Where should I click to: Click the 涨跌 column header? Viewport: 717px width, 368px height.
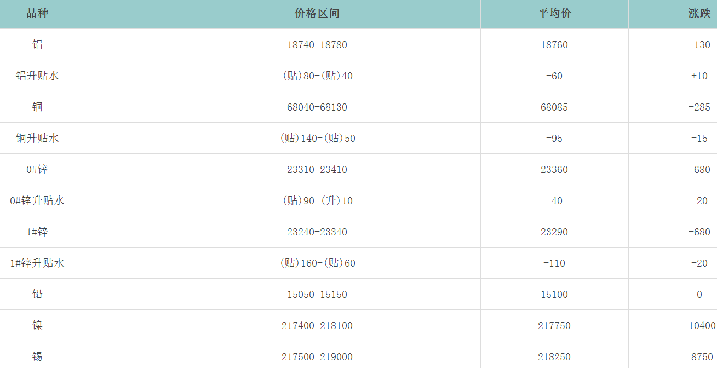[x=699, y=14]
